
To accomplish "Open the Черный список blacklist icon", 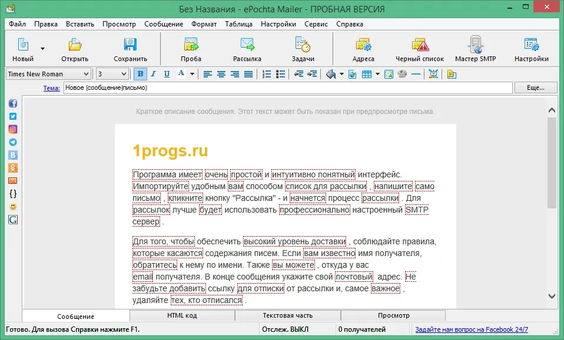I will click(420, 45).
